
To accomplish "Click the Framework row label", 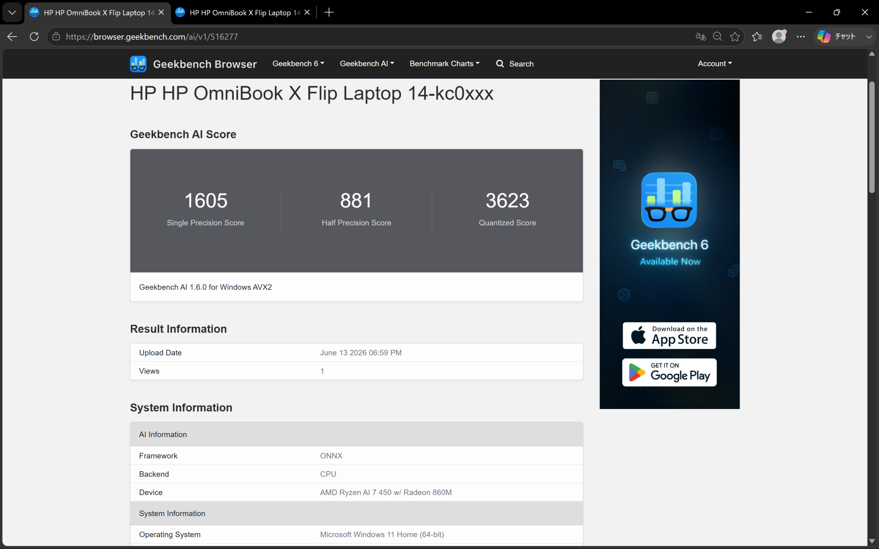I will 158,456.
